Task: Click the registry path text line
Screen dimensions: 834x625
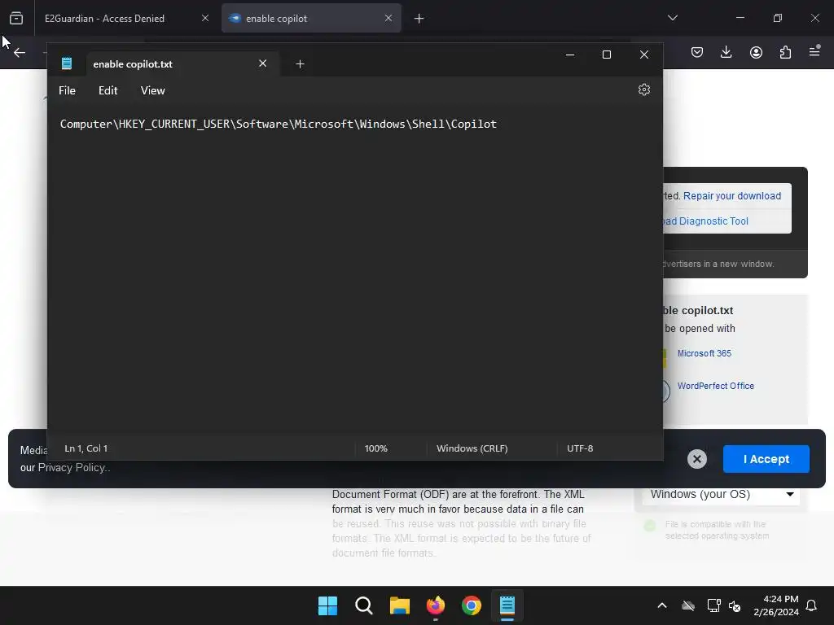Action: click(x=279, y=124)
